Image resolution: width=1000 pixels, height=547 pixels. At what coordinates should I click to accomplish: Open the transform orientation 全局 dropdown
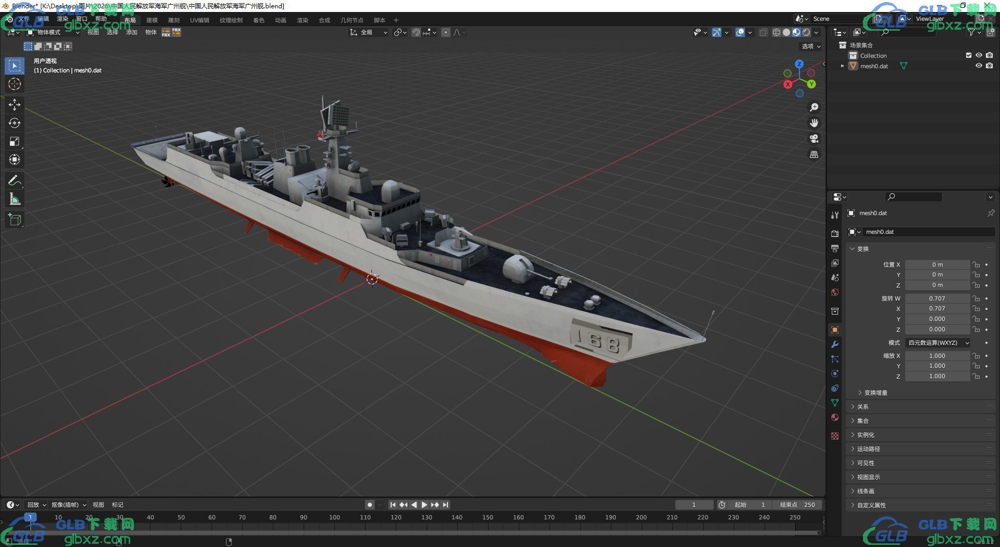click(368, 32)
